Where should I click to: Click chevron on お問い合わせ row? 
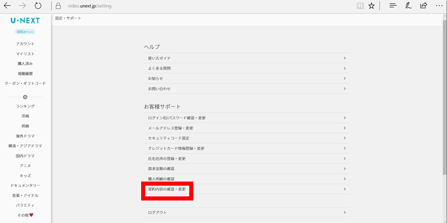click(x=345, y=88)
